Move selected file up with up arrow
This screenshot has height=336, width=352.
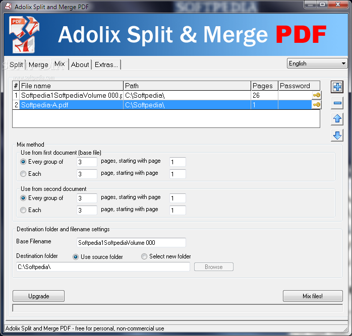(337, 119)
